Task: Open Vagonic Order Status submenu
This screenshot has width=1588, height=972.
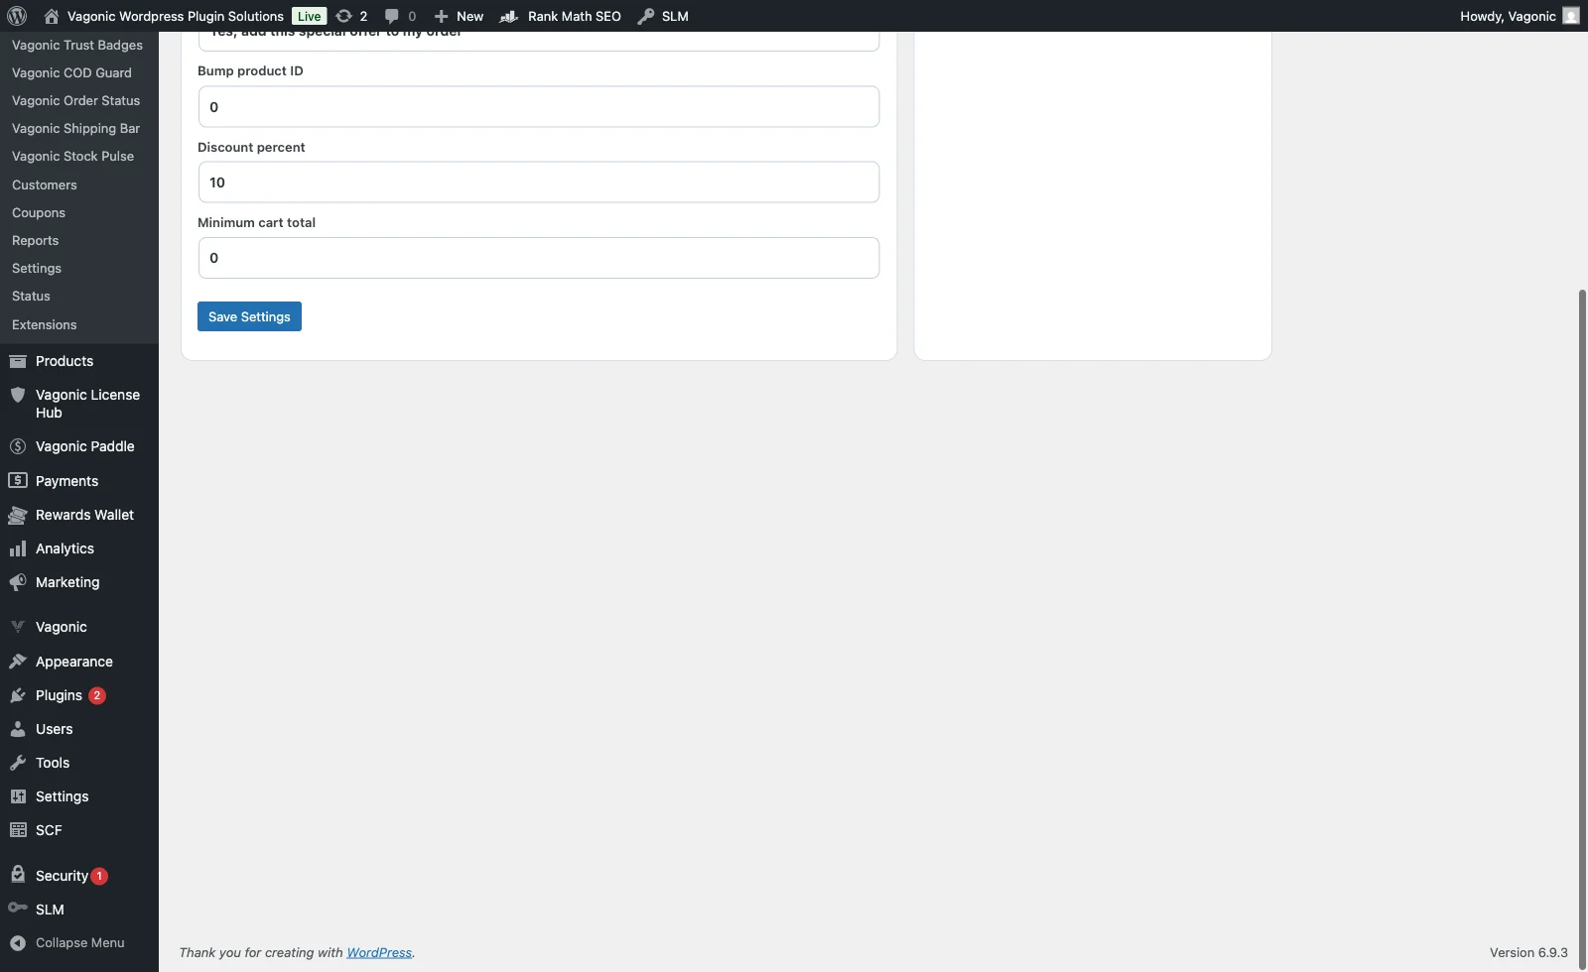Action: [75, 100]
